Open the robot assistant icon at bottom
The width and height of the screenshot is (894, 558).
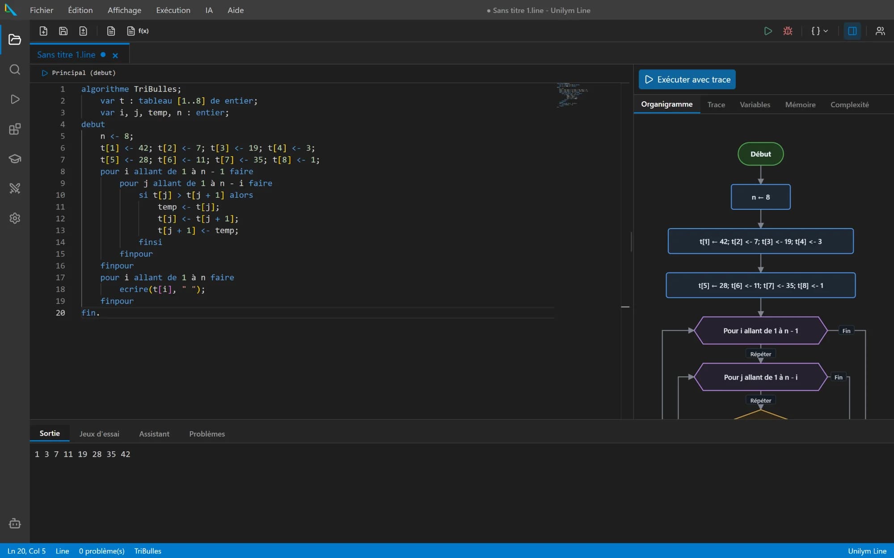click(x=15, y=523)
